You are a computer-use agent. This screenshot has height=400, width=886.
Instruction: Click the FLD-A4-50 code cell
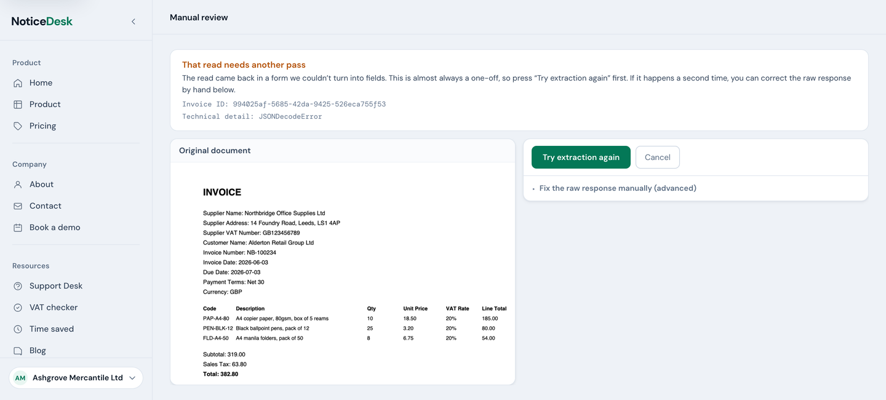216,338
